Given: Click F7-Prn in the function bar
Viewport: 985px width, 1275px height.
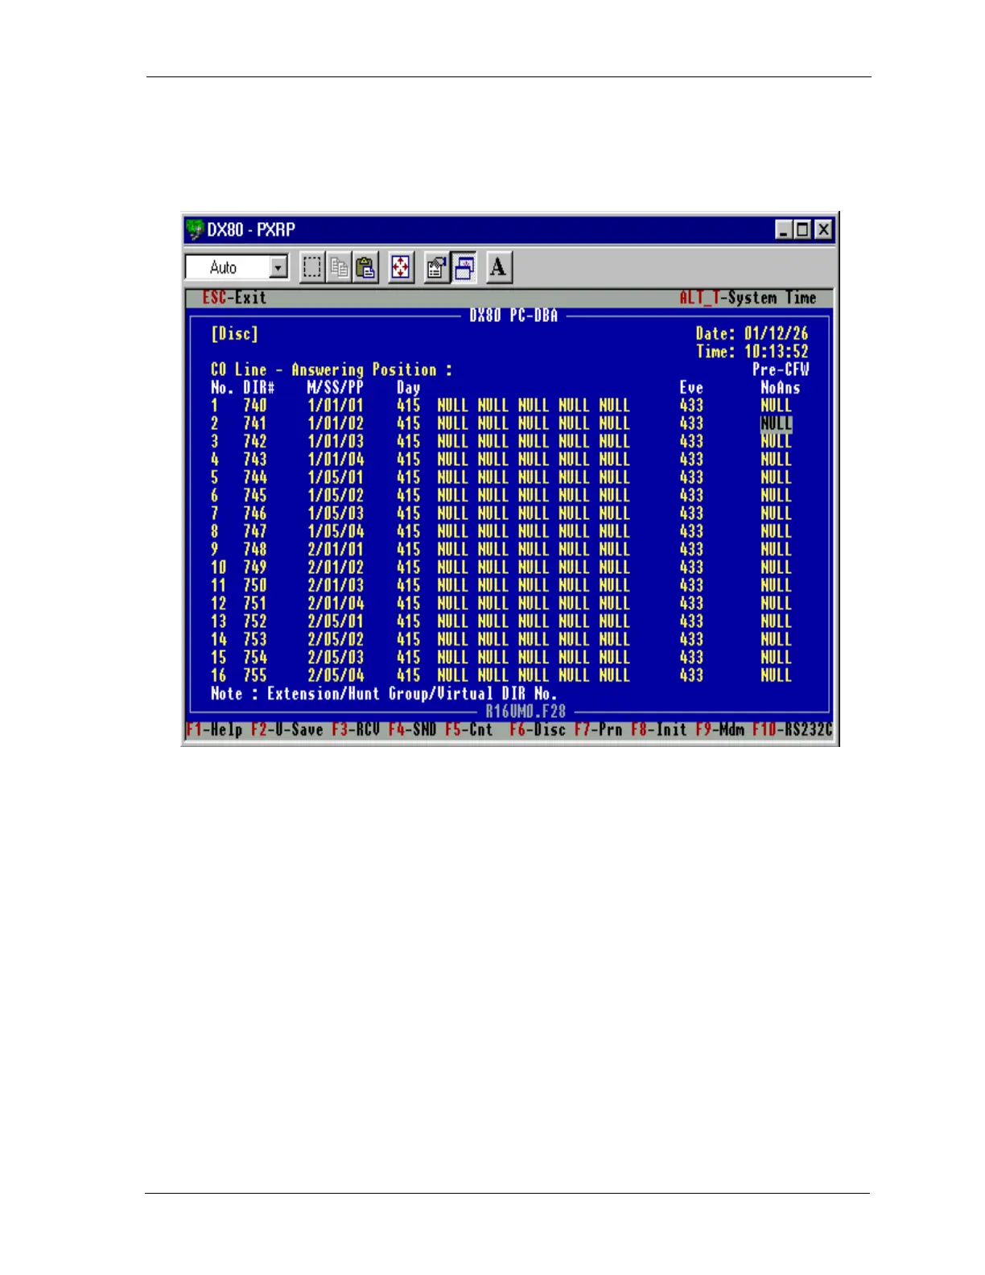Looking at the screenshot, I should 599,730.
